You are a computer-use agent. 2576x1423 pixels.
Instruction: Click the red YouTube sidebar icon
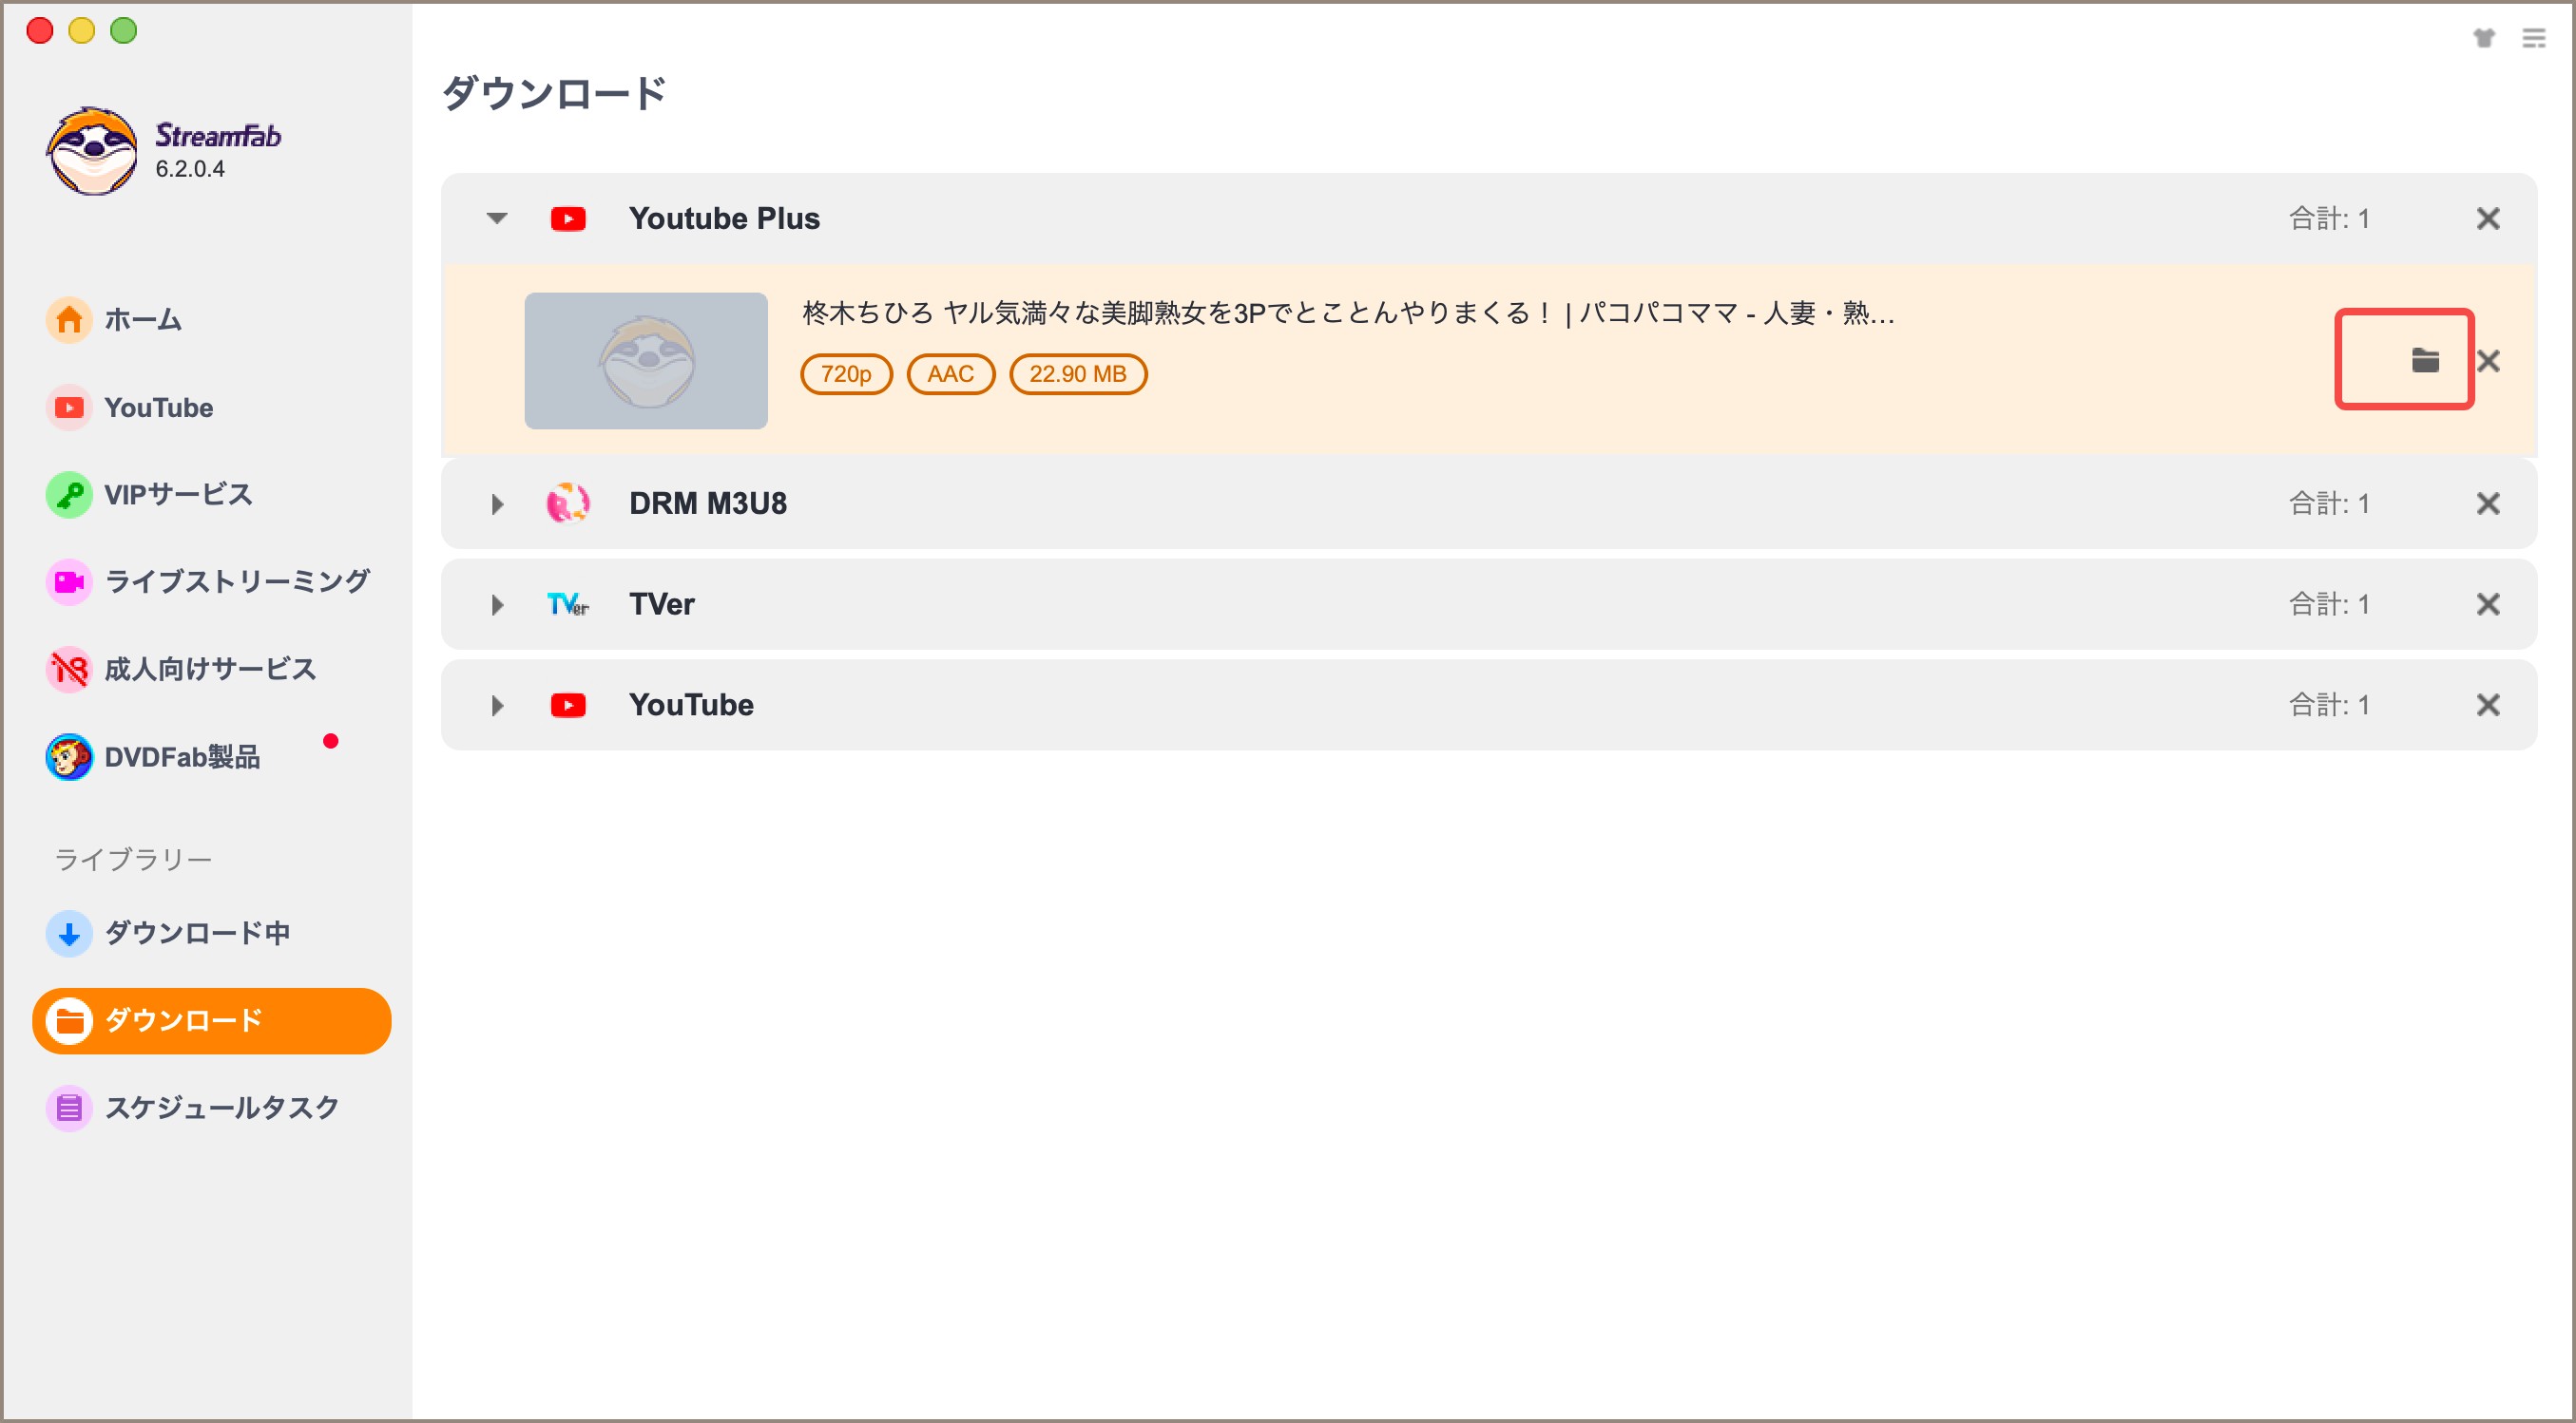[69, 408]
